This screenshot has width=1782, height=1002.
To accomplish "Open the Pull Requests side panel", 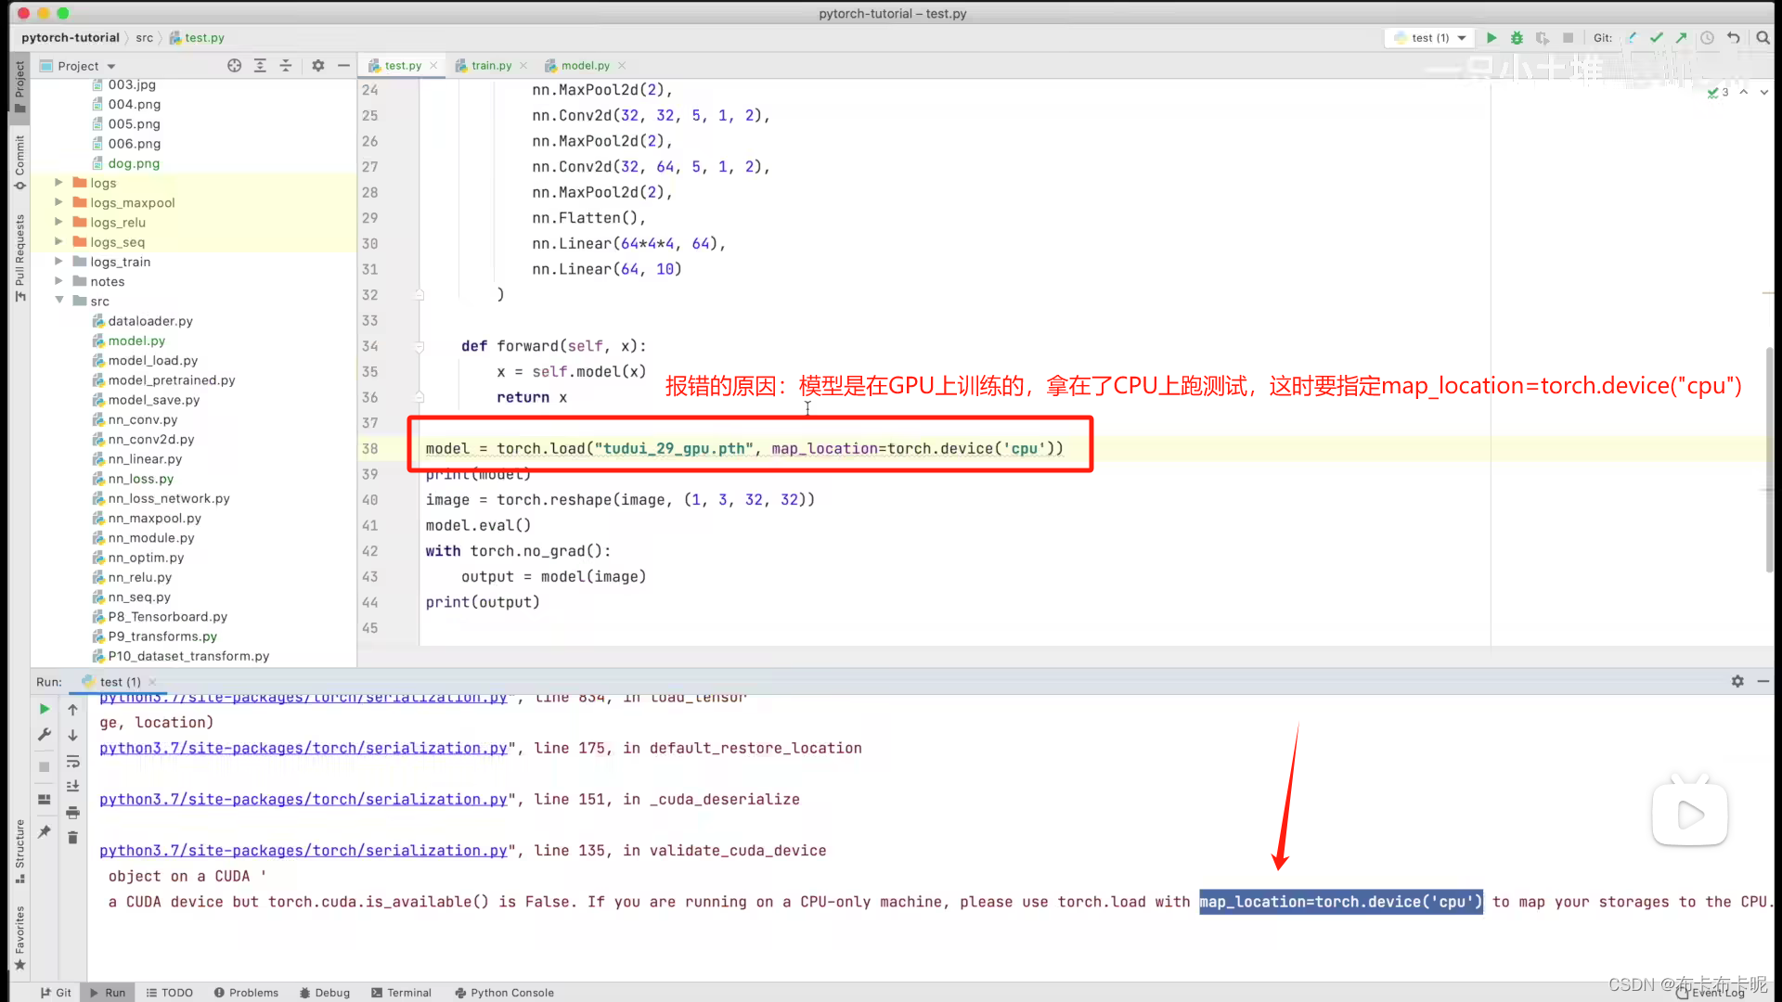I will pyautogui.click(x=19, y=258).
